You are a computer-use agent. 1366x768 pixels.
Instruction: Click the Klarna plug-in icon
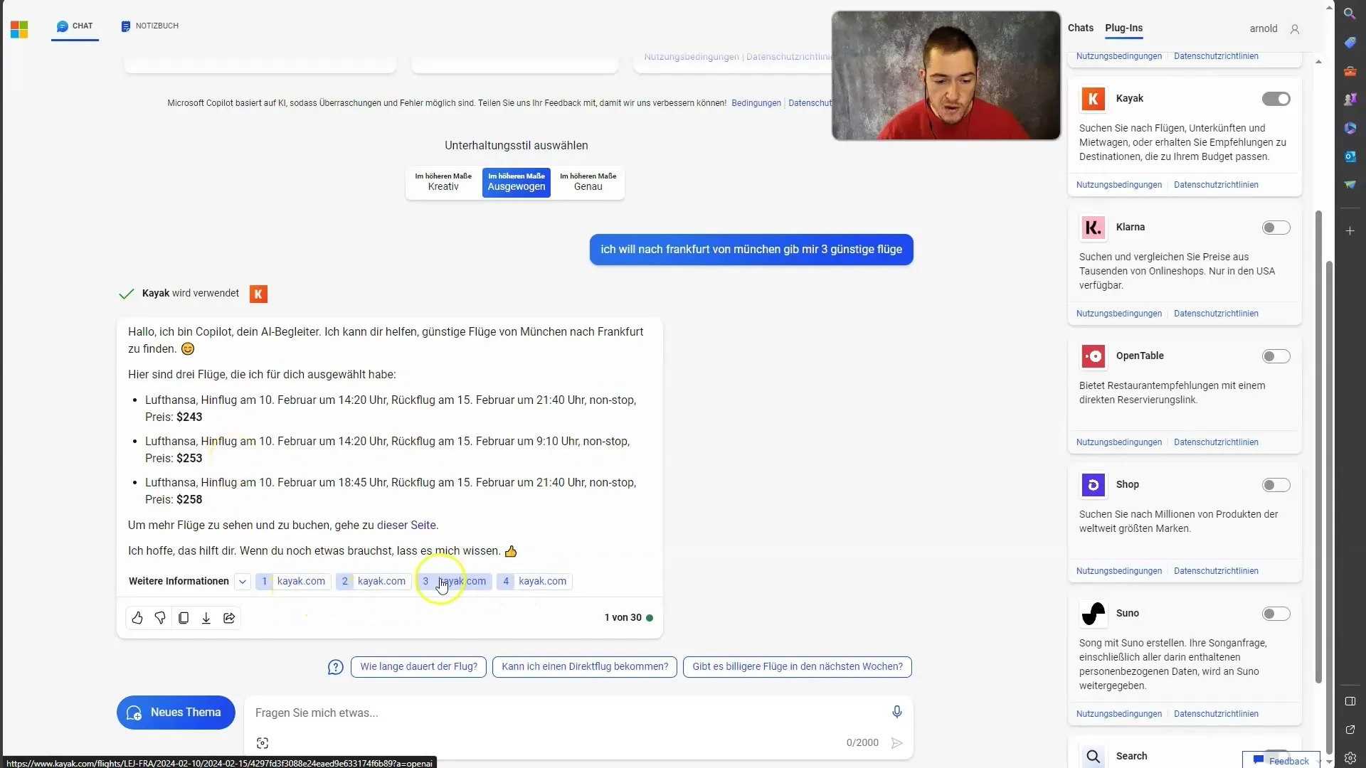(1093, 227)
